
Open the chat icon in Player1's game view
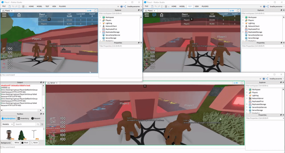pyautogui.click(x=11, y=15)
